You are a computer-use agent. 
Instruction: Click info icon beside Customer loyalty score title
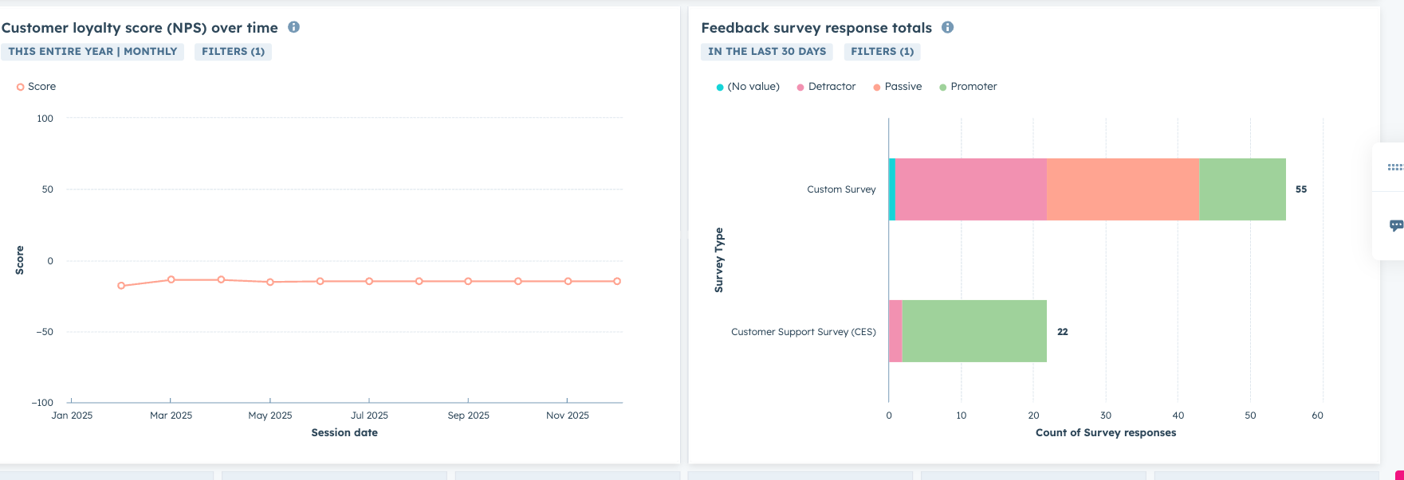293,27
